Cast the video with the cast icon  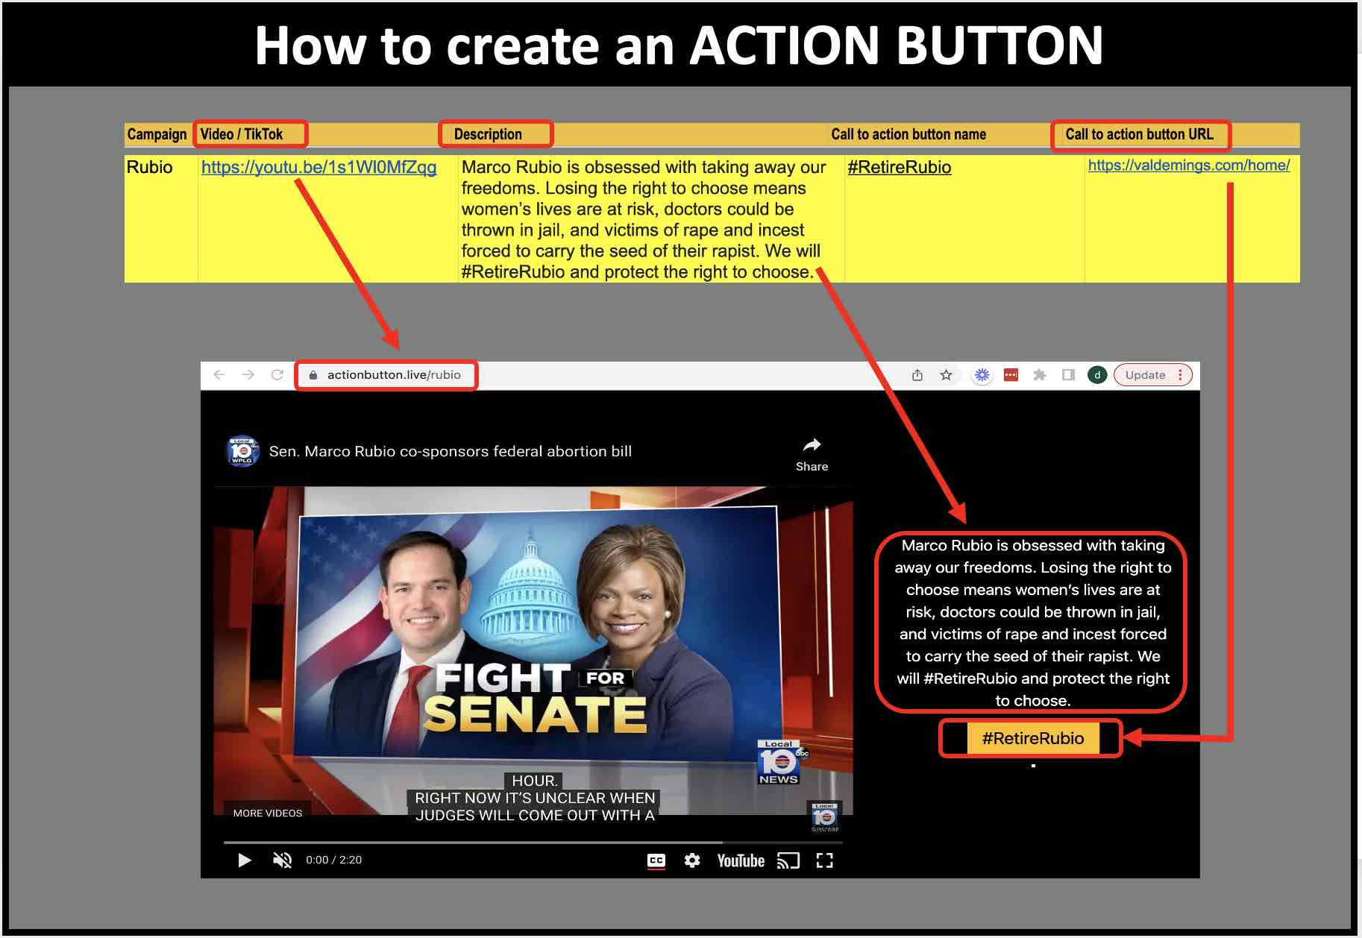tap(788, 860)
